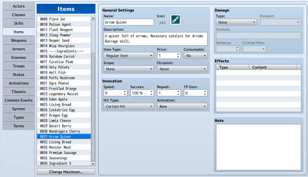The image size is (308, 177).
Task: Click the item list scroll down arrow
Action: (x=93, y=164)
